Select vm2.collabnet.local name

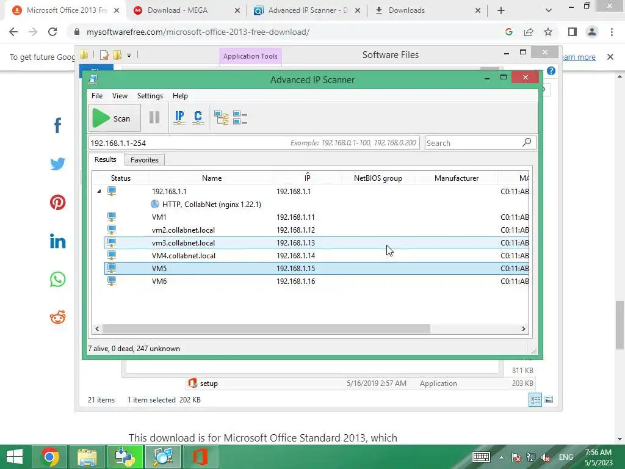[x=183, y=230]
